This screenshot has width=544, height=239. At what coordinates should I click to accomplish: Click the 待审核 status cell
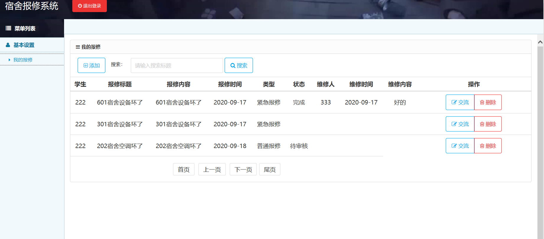click(x=299, y=146)
